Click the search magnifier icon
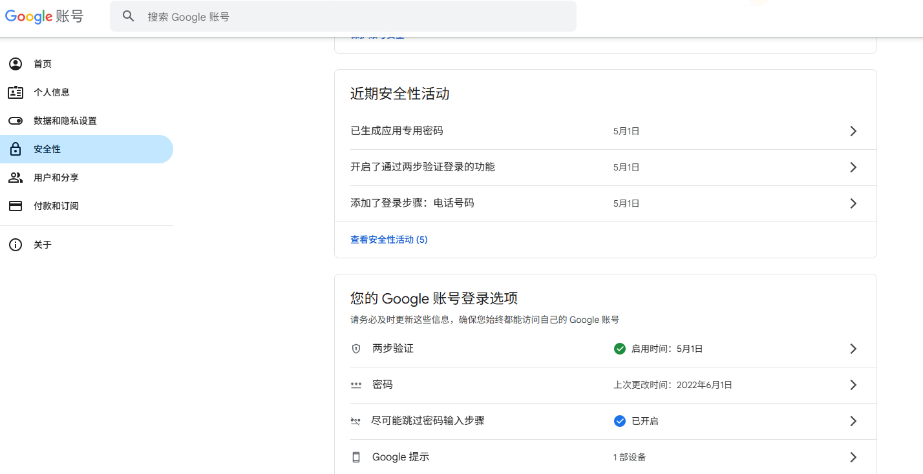The image size is (923, 474). 129,17
